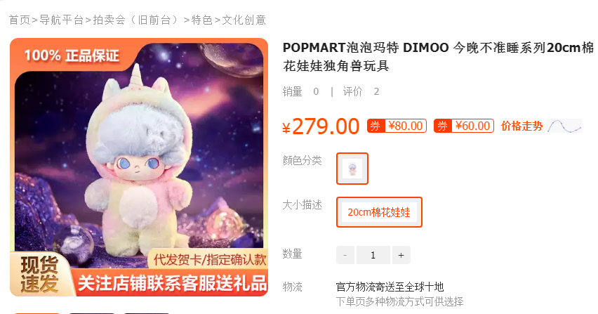Focus the quantity input field
Image resolution: width=598 pixels, height=314 pixels.
click(373, 255)
